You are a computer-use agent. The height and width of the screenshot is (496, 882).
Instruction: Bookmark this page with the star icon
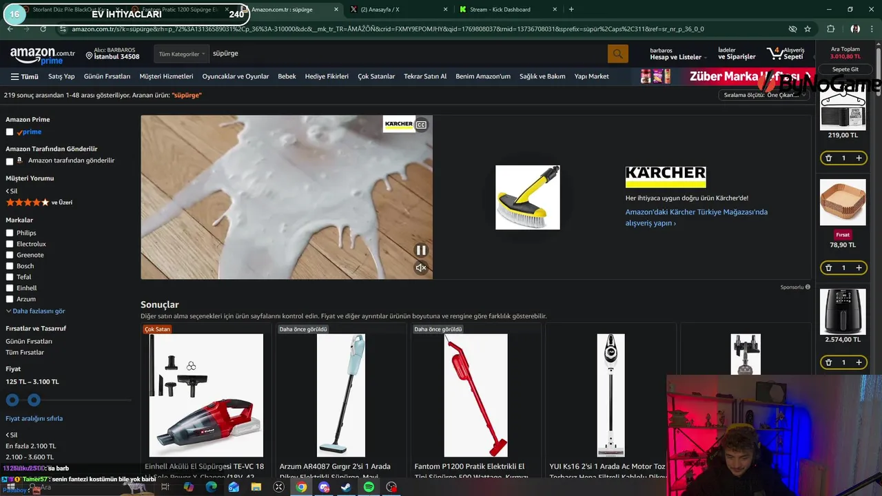[x=808, y=29]
